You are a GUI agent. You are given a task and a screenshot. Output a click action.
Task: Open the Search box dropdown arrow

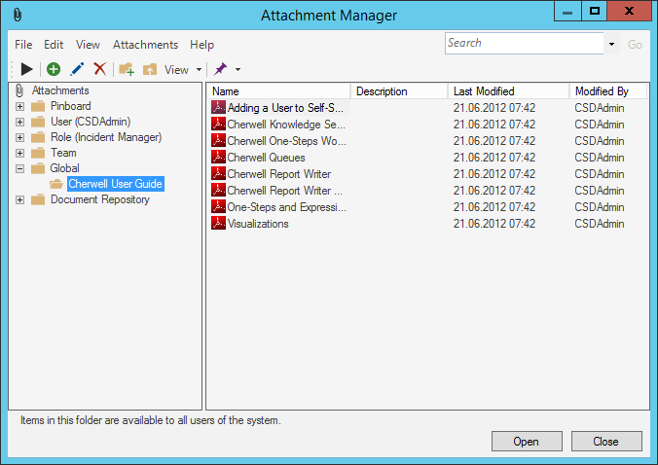pos(612,44)
